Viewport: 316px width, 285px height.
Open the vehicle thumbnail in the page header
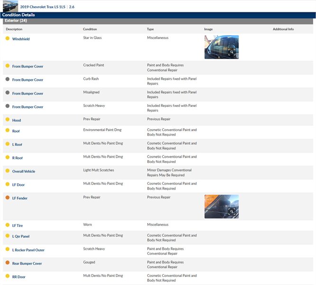(x=10, y=6)
